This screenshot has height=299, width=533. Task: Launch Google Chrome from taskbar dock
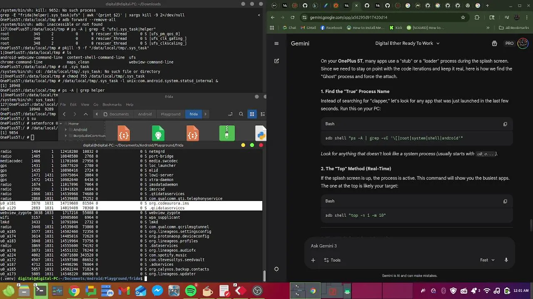[x=74, y=291]
